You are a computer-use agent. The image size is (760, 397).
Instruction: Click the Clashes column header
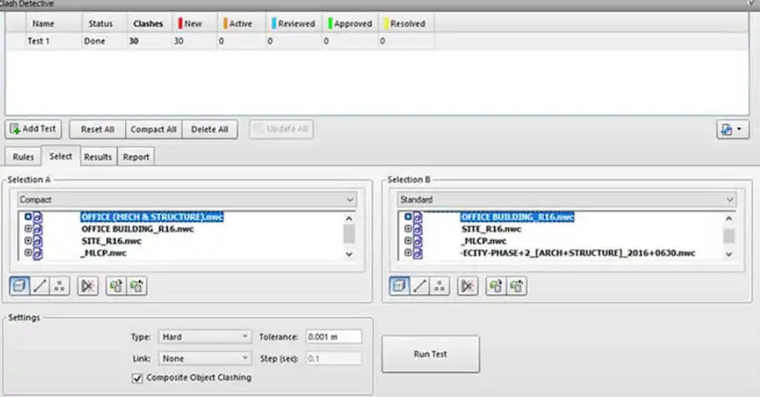[148, 23]
